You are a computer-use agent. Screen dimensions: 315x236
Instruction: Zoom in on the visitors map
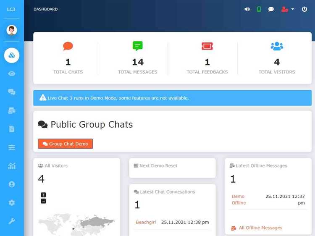coord(43,195)
